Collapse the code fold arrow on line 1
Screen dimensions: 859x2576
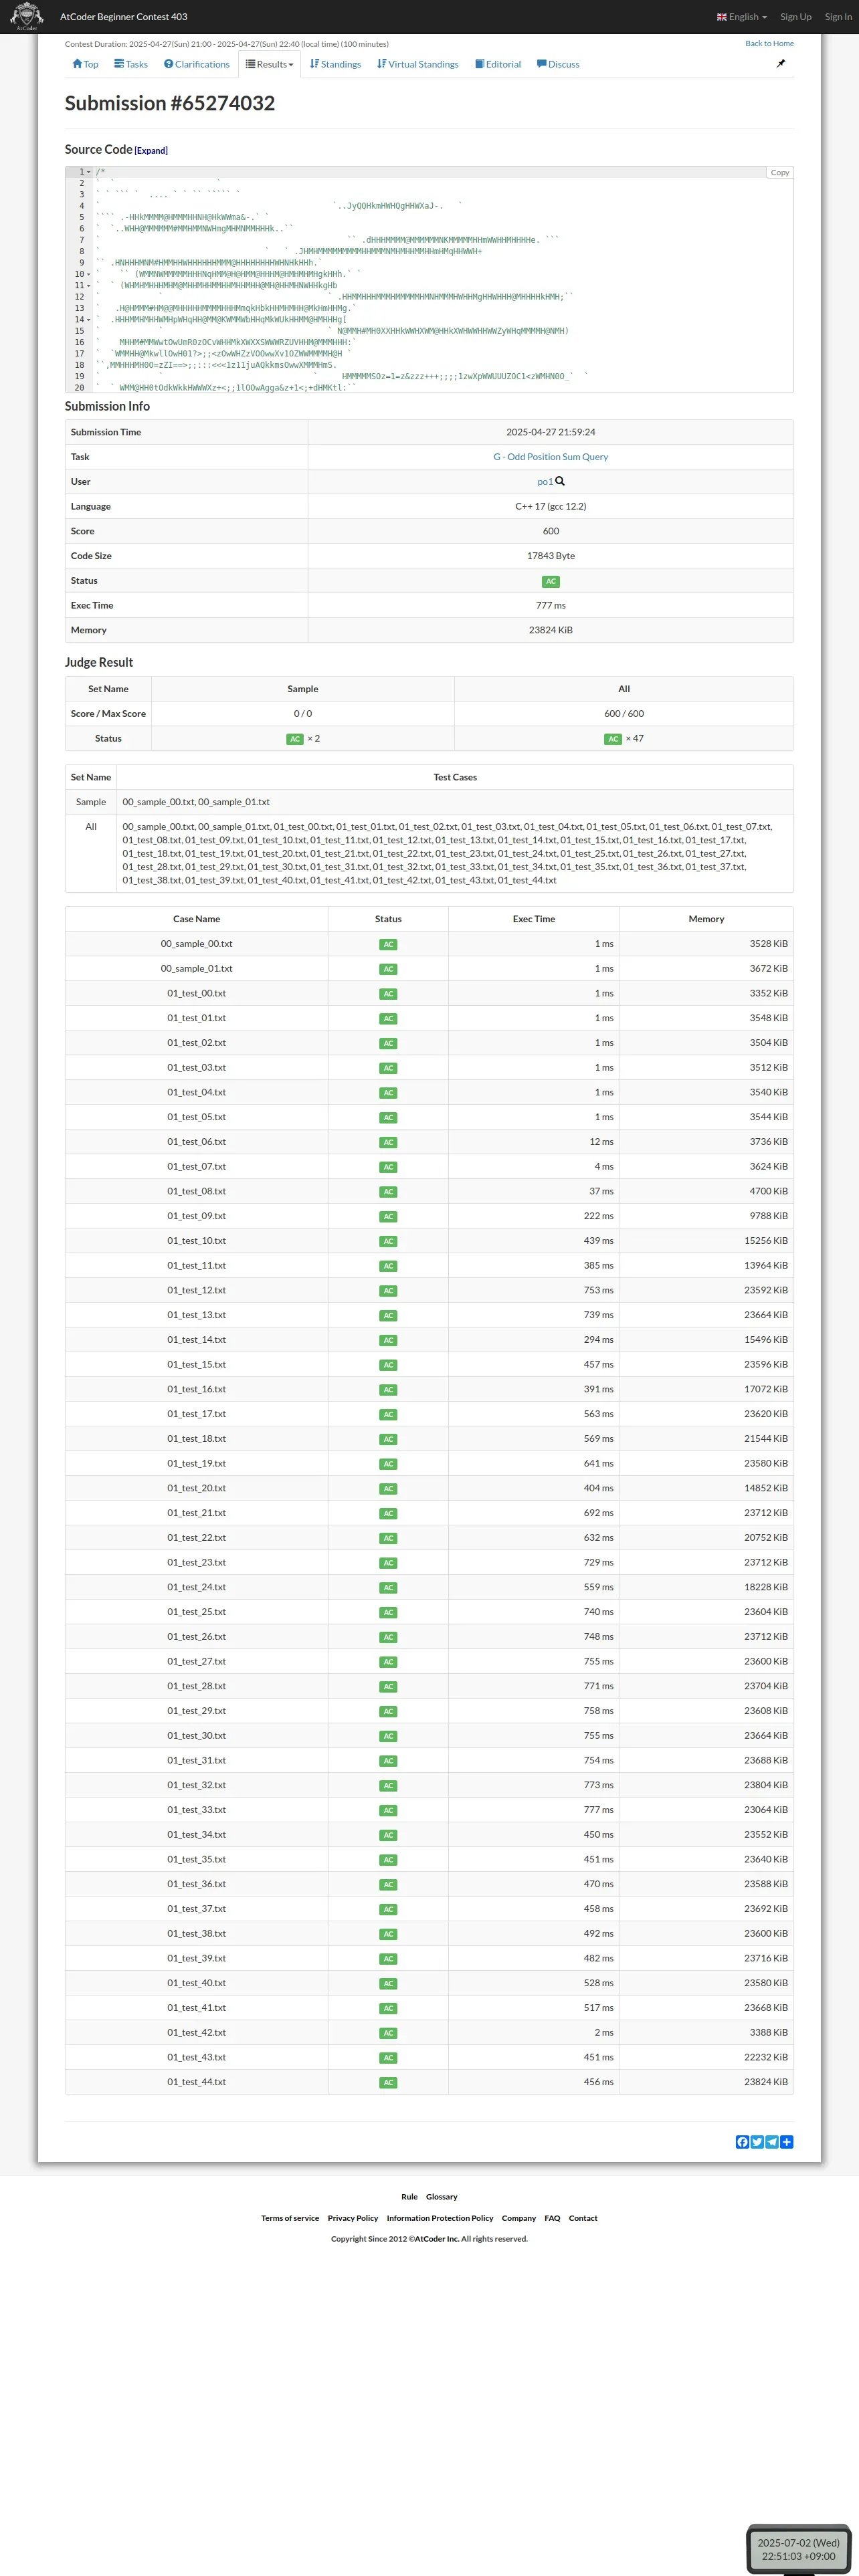89,172
